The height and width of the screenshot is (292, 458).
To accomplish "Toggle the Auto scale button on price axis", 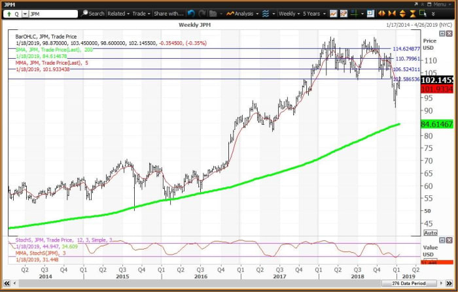I will [x=430, y=233].
